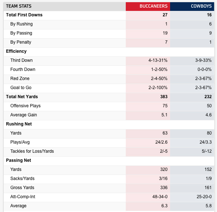Select Buccaneers Gross Yards value 336

pyautogui.click(x=164, y=188)
